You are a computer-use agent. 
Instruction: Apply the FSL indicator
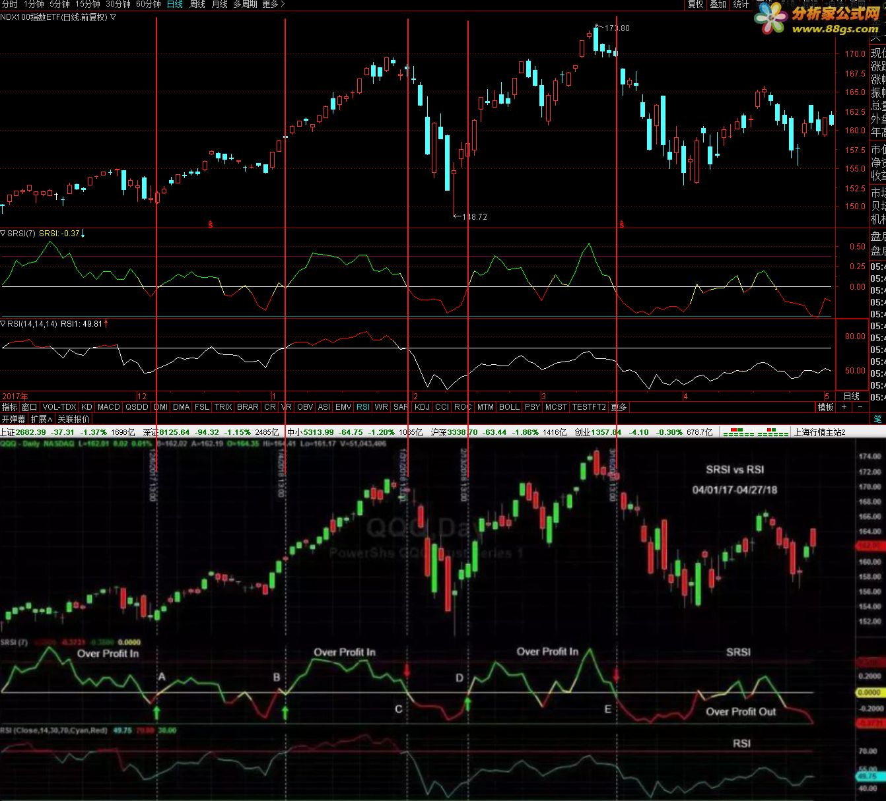pos(202,407)
